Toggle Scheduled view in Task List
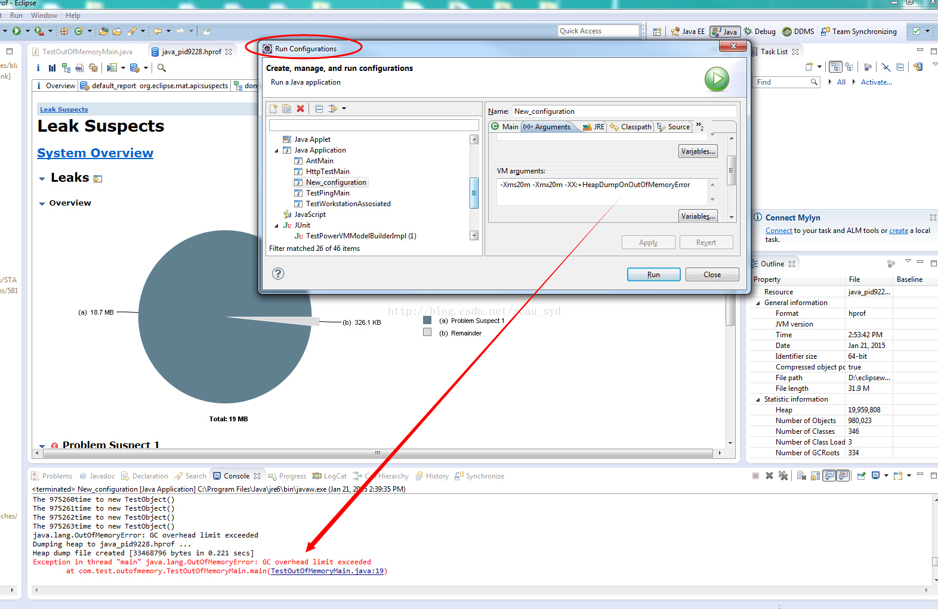Image resolution: width=938 pixels, height=609 pixels. pos(849,67)
